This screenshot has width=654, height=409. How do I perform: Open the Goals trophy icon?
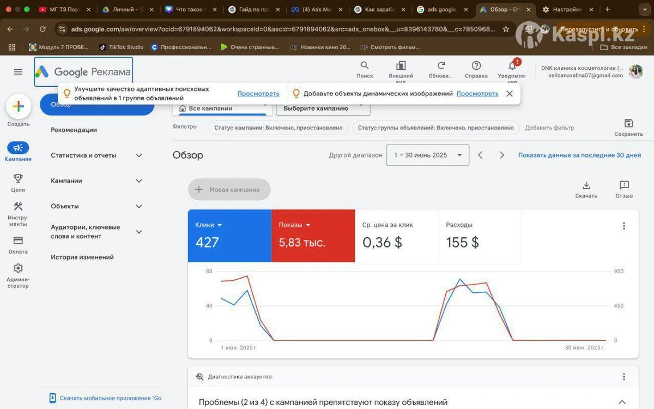[18, 179]
